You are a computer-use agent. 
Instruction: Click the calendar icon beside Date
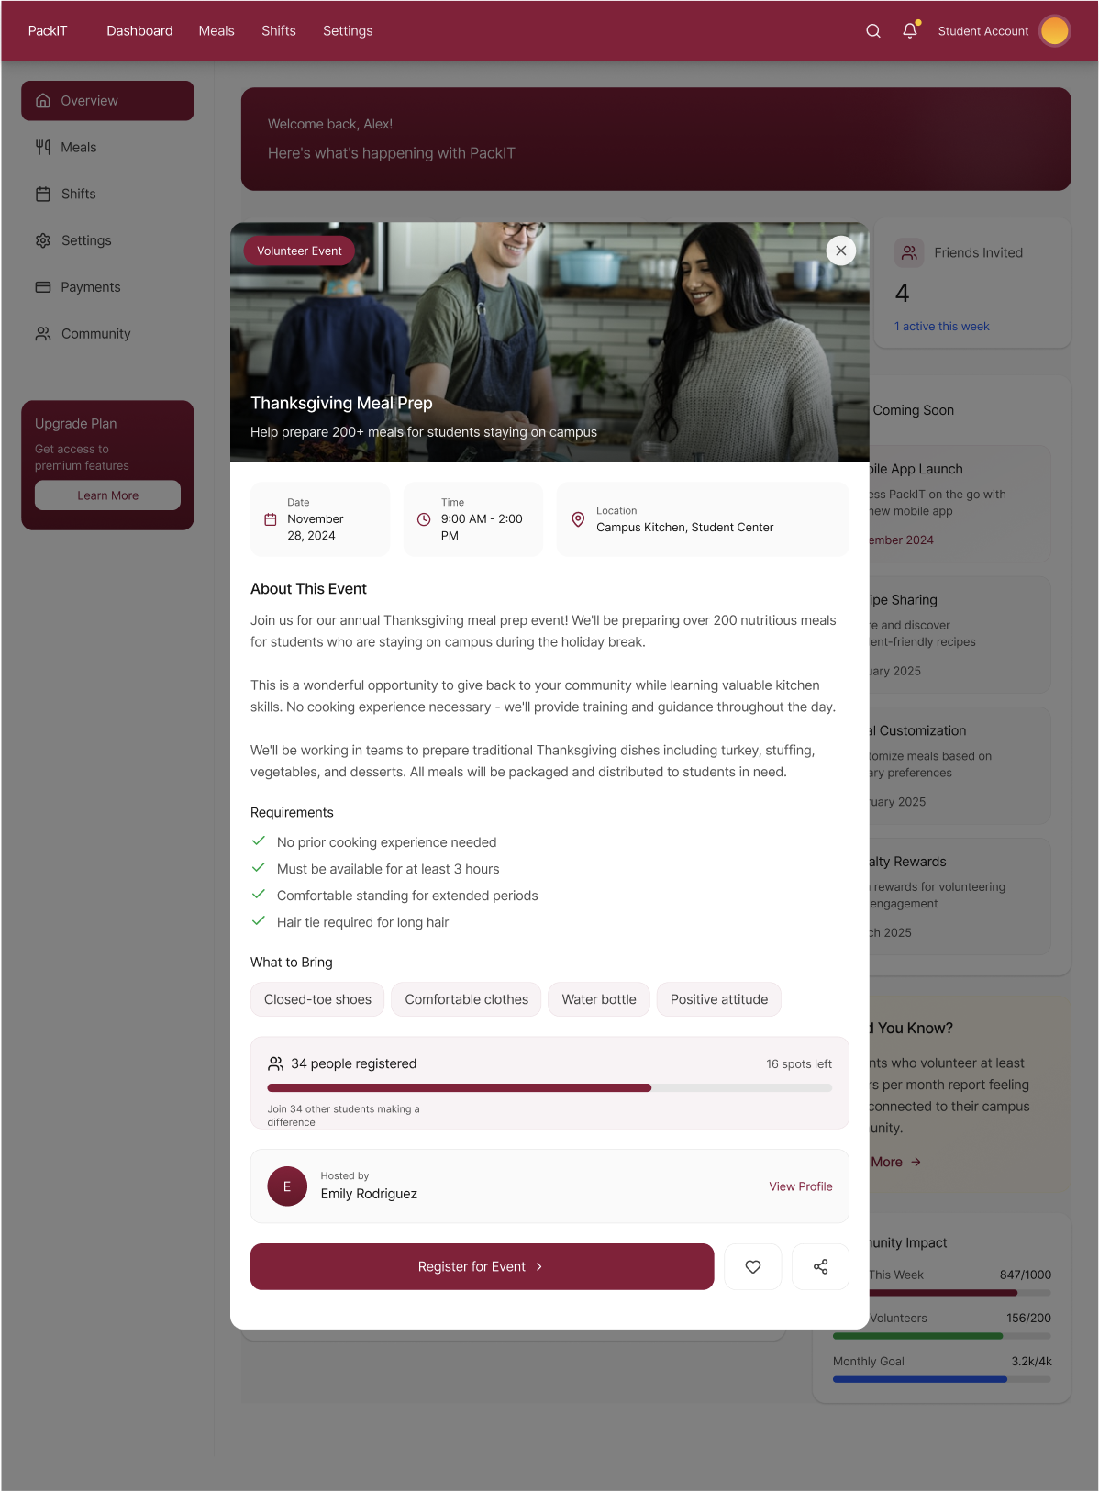[271, 519]
